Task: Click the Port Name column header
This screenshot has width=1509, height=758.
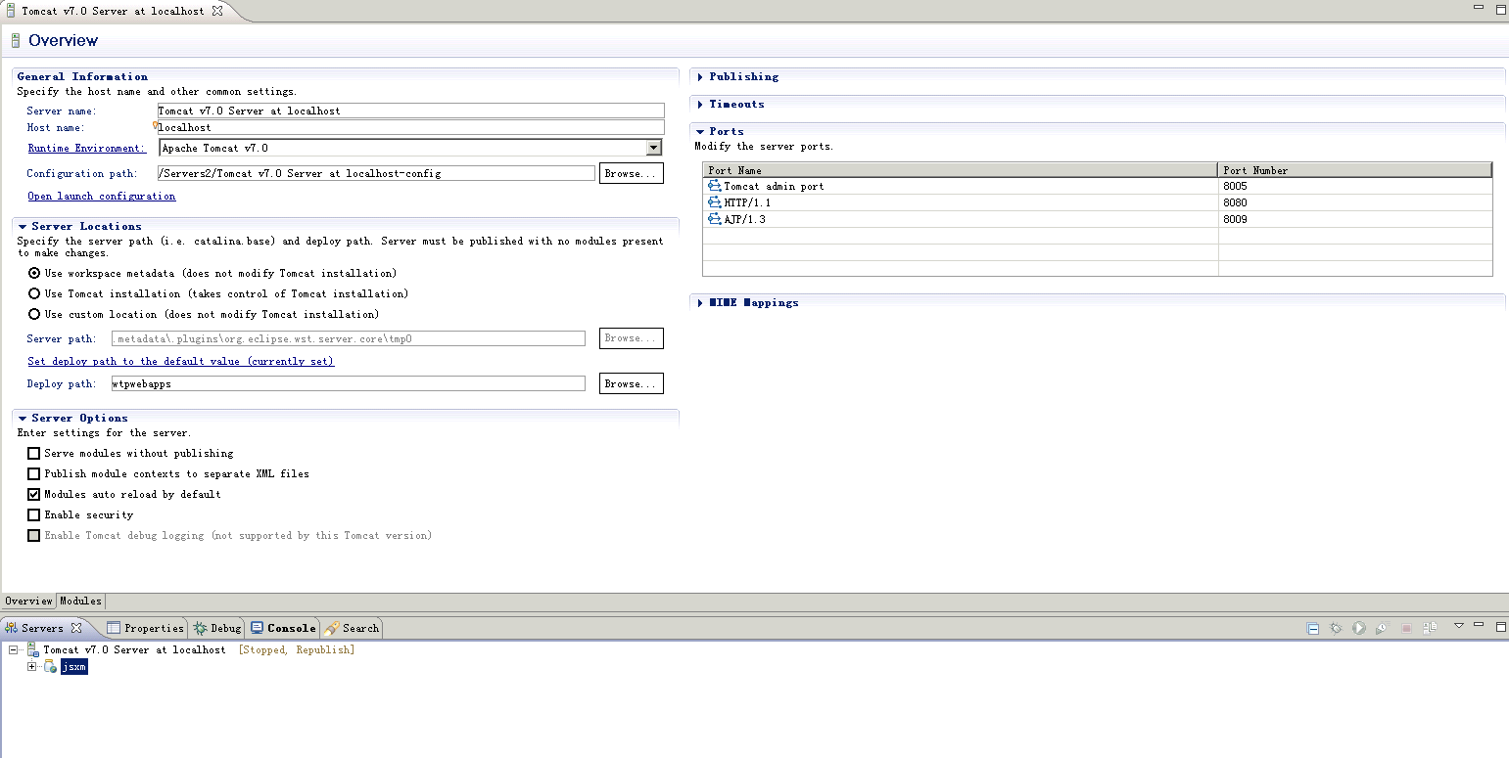Action: 960,170
